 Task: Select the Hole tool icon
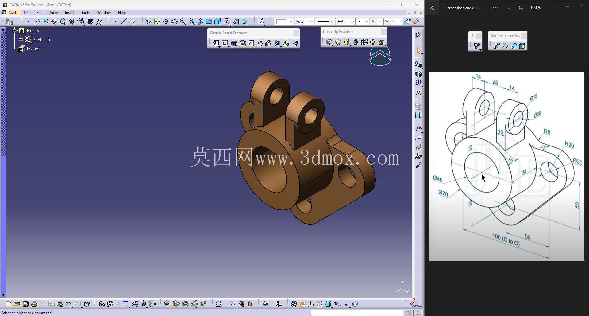click(251, 43)
